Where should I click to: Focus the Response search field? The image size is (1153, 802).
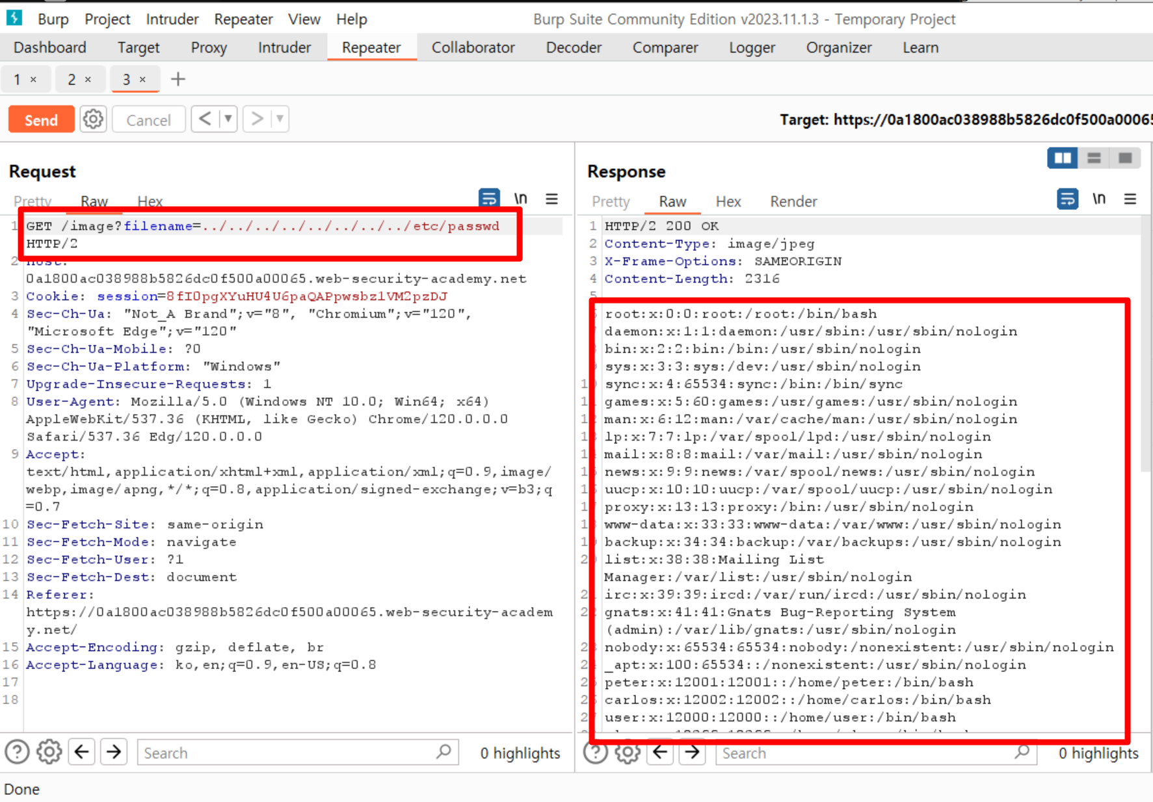[x=877, y=753]
